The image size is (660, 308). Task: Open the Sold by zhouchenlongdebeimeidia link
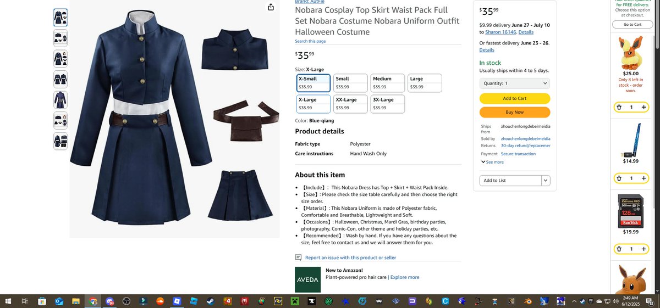click(x=526, y=139)
